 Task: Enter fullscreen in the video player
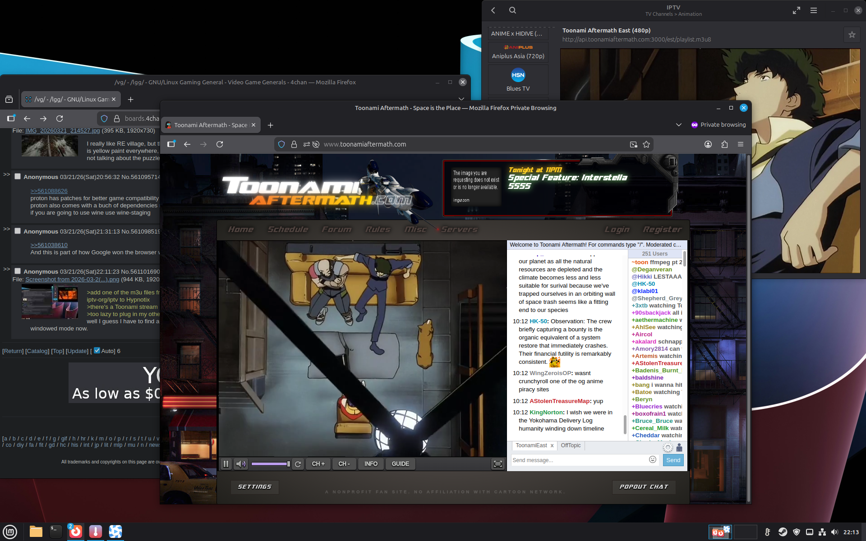(497, 464)
